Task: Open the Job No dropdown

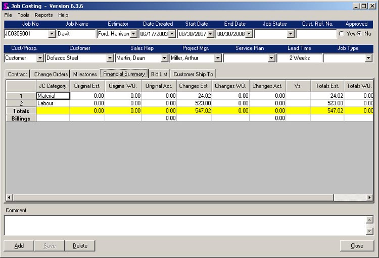Action: [x=52, y=34]
